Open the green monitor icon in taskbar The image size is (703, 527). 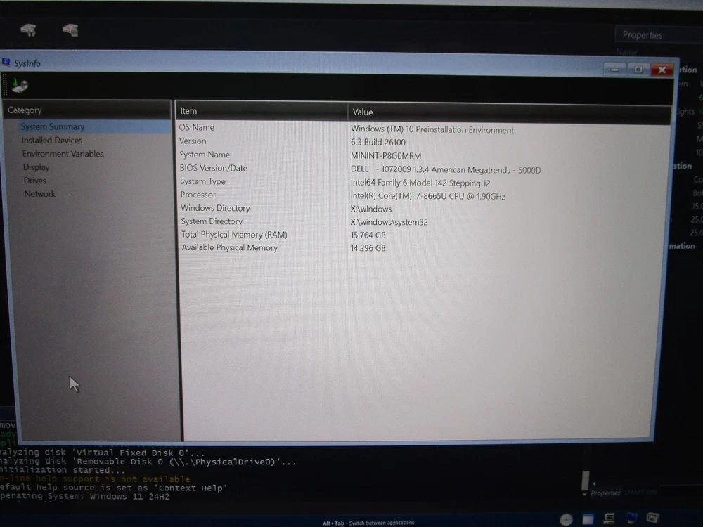click(610, 520)
